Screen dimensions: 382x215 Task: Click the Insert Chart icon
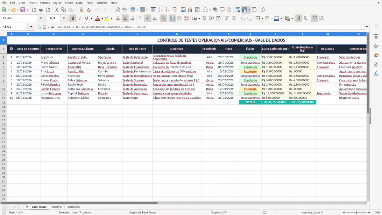point(190,10)
